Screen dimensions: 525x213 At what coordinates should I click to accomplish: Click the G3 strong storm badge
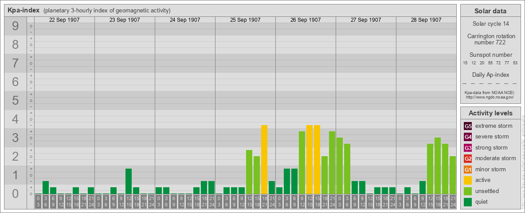pyautogui.click(x=468, y=148)
